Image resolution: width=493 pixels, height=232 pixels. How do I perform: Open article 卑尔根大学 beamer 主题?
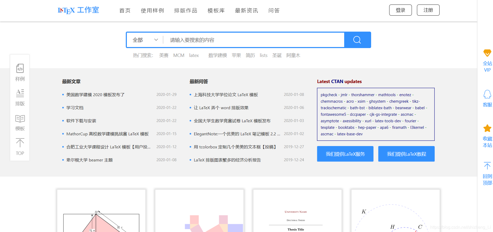coord(89,160)
